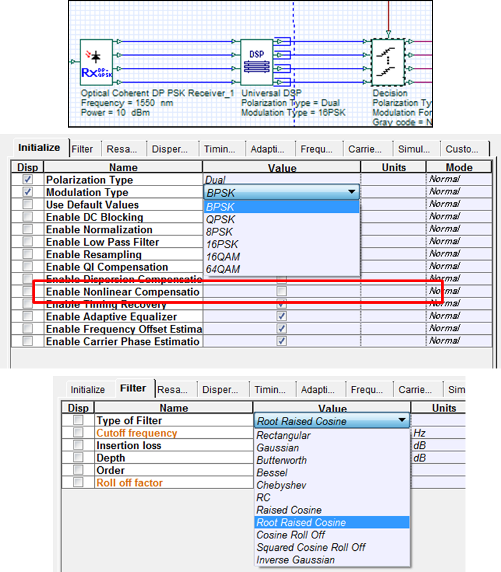Open the Modulation Type value dropdown
This screenshot has width=501, height=572.
[x=351, y=191]
